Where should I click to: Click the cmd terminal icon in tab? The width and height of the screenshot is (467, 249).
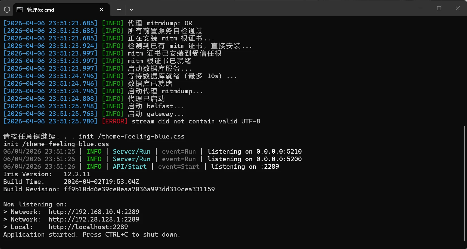[x=20, y=10]
